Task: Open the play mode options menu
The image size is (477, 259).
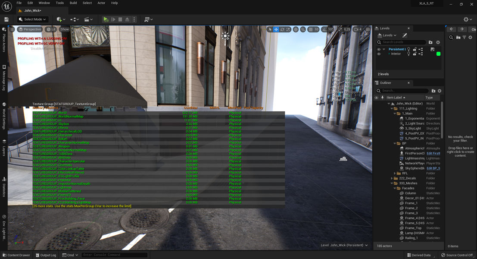Action: [x=134, y=19]
